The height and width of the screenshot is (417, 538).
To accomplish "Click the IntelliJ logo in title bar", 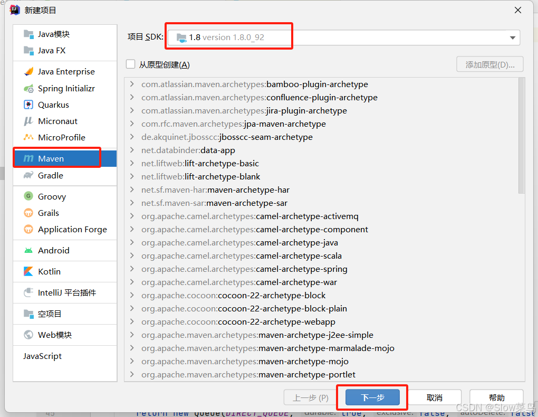I will (x=15, y=10).
